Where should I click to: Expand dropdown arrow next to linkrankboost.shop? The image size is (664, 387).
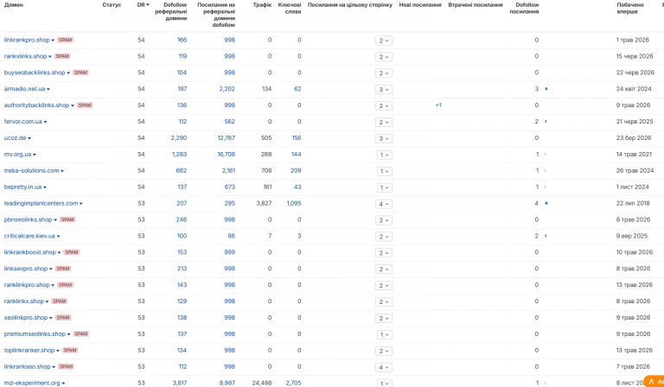click(x=60, y=252)
